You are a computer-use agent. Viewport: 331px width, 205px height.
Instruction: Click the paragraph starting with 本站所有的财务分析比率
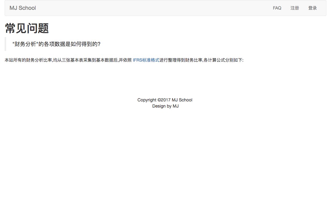point(124,60)
